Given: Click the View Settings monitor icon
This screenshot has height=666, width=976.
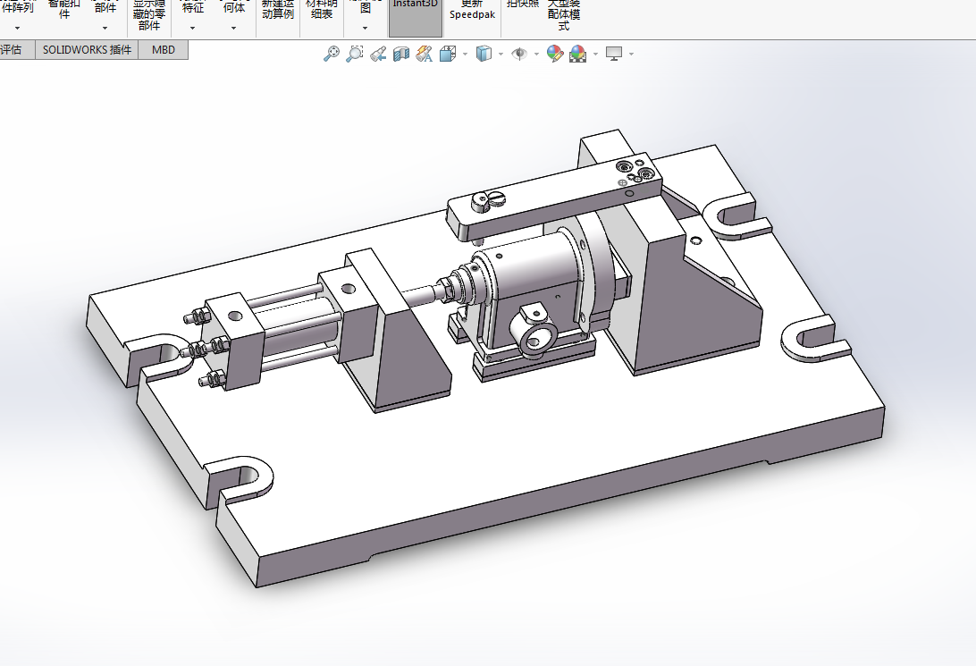Looking at the screenshot, I should tap(614, 55).
